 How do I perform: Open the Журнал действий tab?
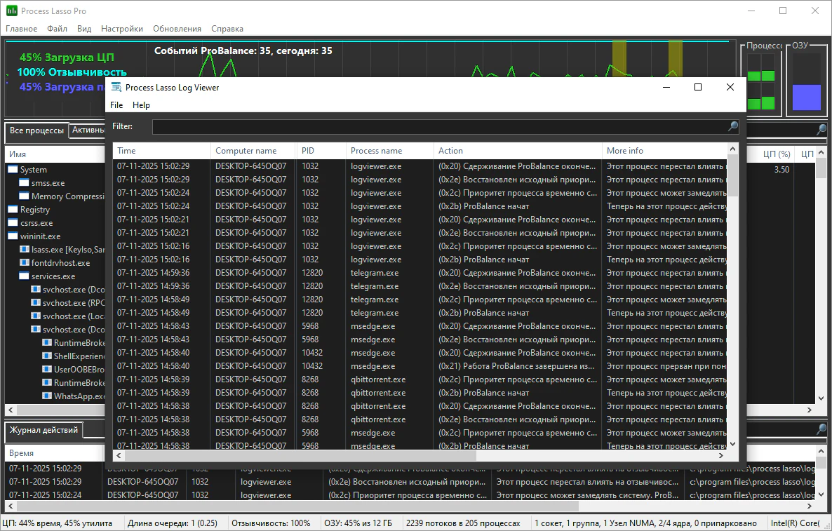[43, 430]
